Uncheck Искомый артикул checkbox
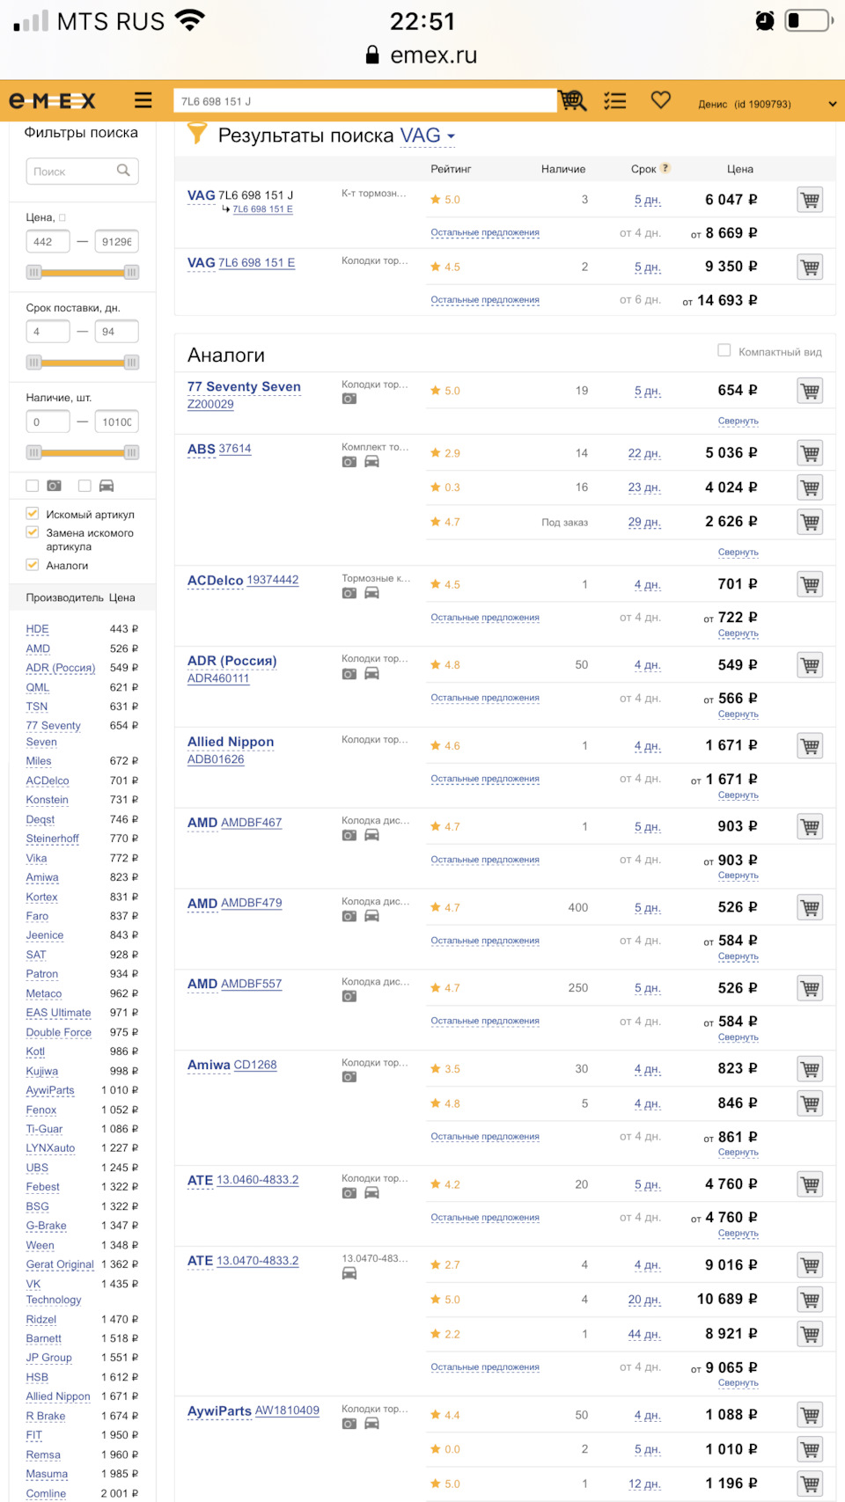The width and height of the screenshot is (845, 1502). pyautogui.click(x=33, y=514)
